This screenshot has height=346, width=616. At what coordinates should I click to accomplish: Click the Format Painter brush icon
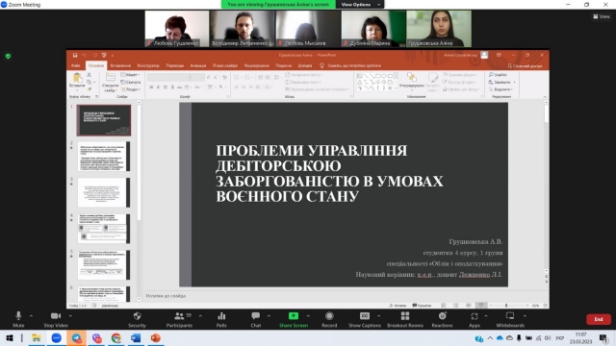tap(90, 89)
